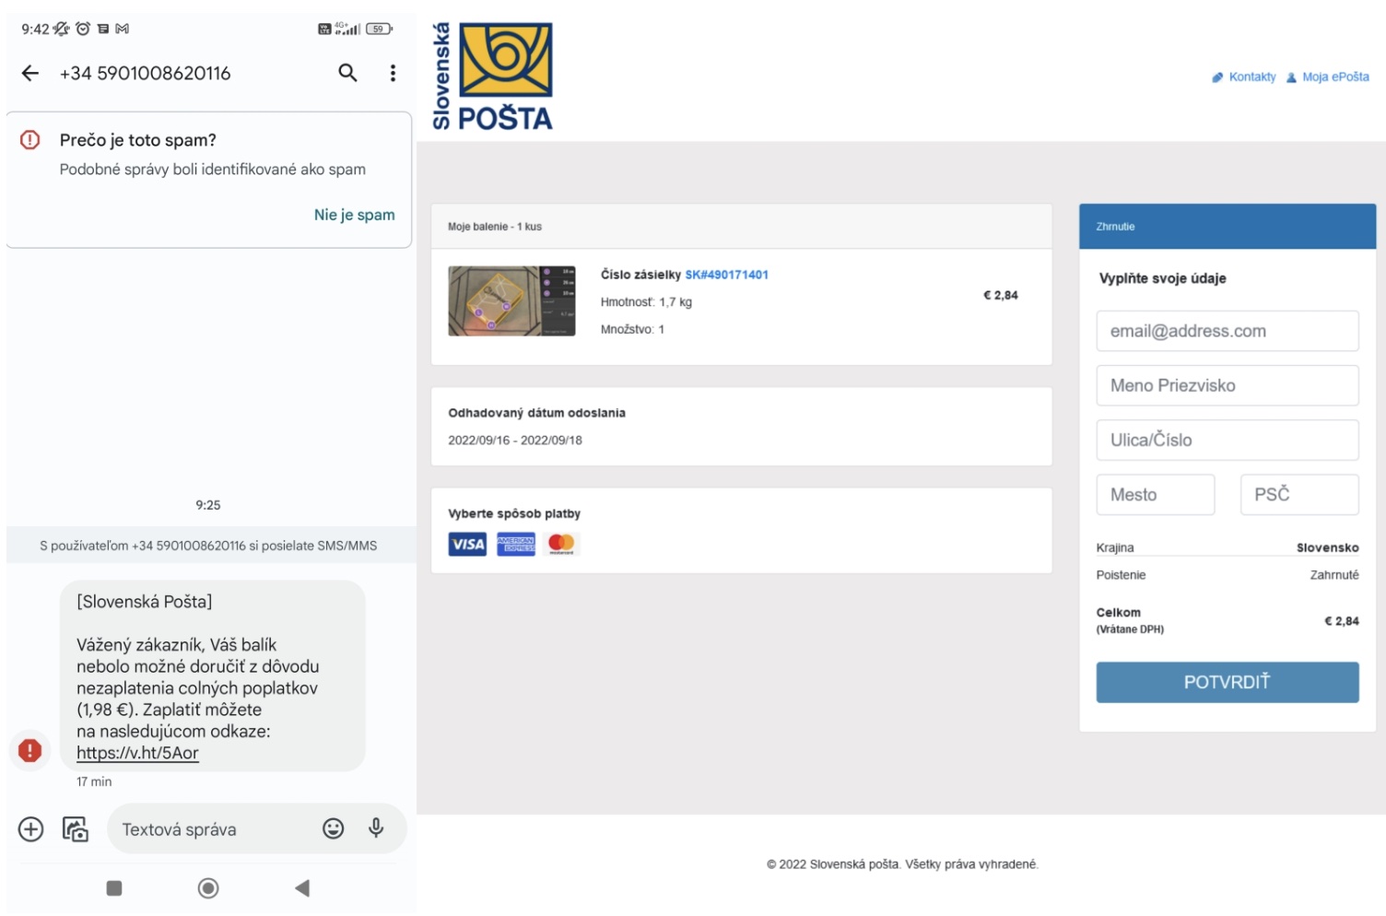Viewport: 1386px width, 916px height.
Task: Click the 'Množstvo: 1' text
Action: pyautogui.click(x=632, y=329)
